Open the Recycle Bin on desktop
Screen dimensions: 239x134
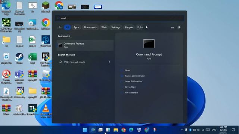(6, 58)
